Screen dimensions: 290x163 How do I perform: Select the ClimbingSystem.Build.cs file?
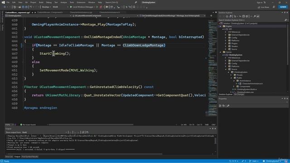[246, 89]
